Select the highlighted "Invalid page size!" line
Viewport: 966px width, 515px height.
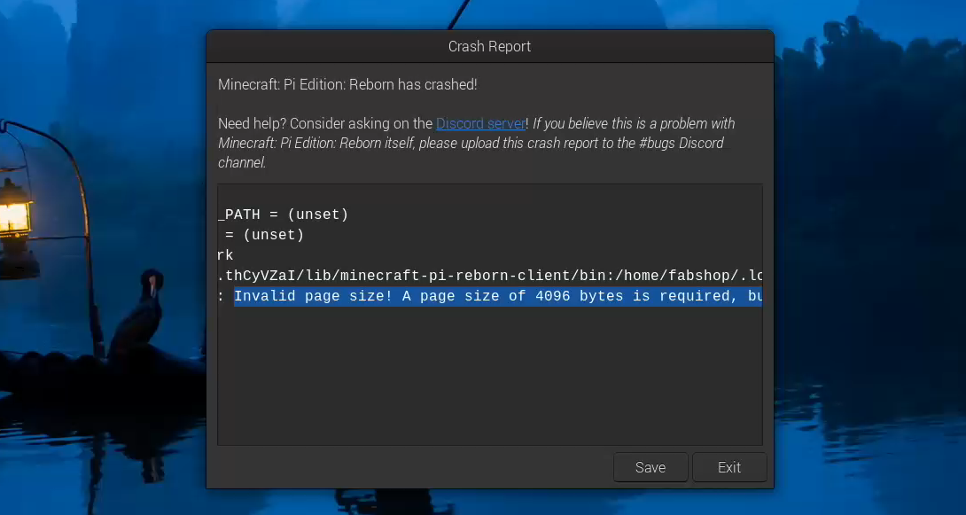(498, 296)
